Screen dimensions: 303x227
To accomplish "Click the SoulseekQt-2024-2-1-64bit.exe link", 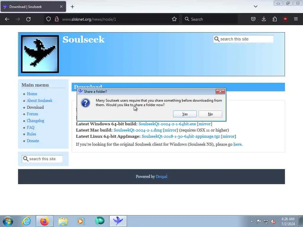I will click(x=167, y=124).
